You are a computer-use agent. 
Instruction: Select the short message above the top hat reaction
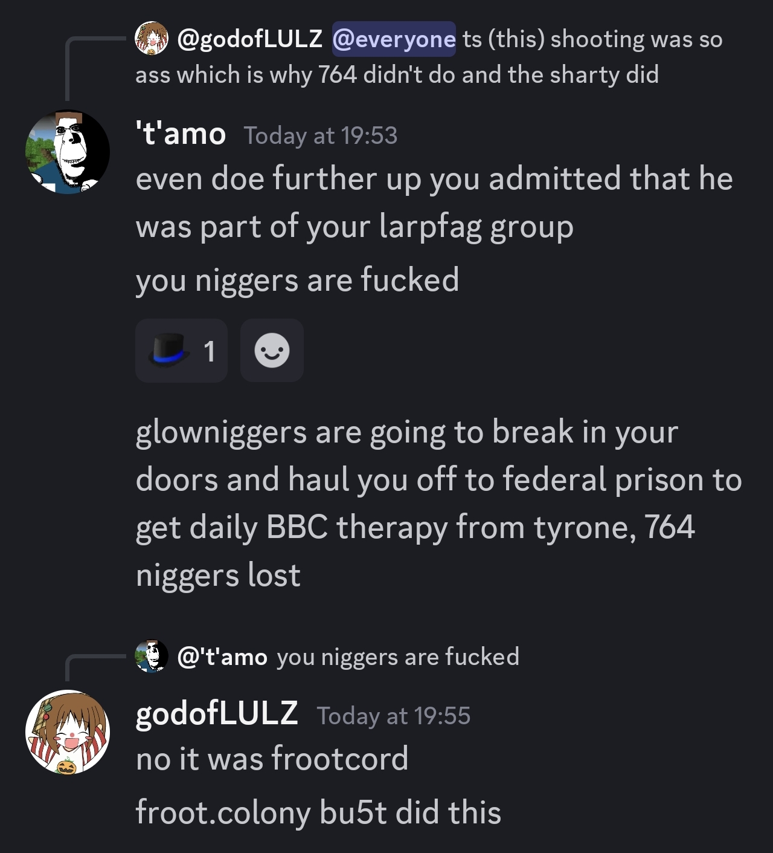tap(297, 280)
